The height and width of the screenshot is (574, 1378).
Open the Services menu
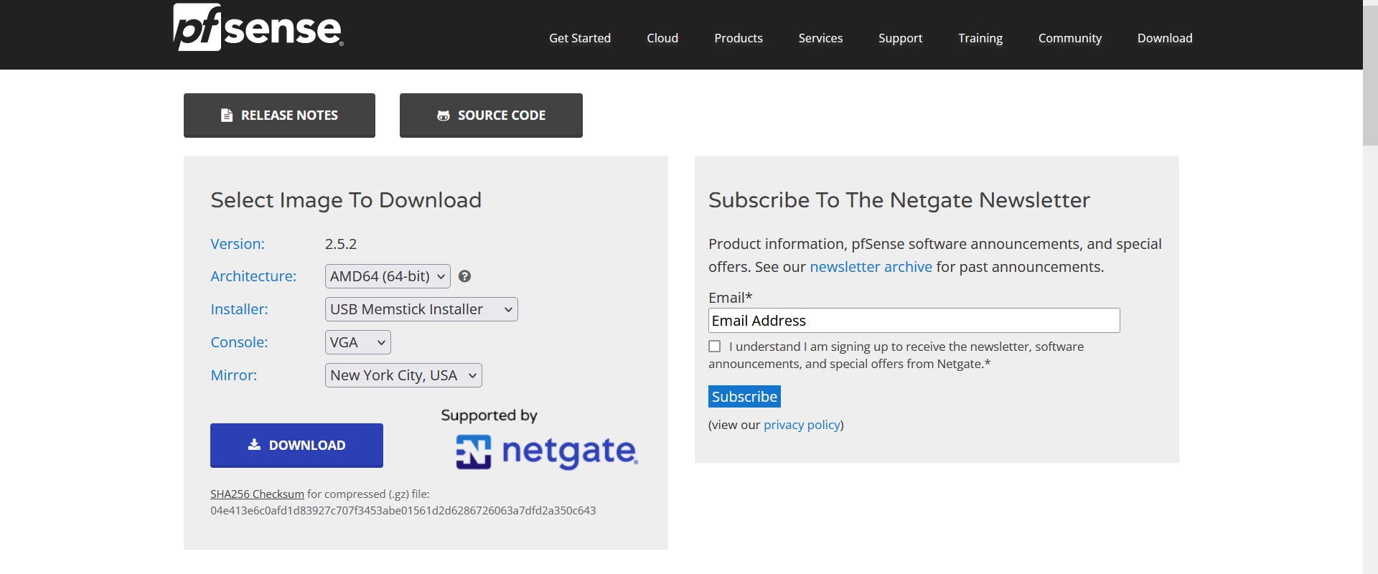coord(820,38)
